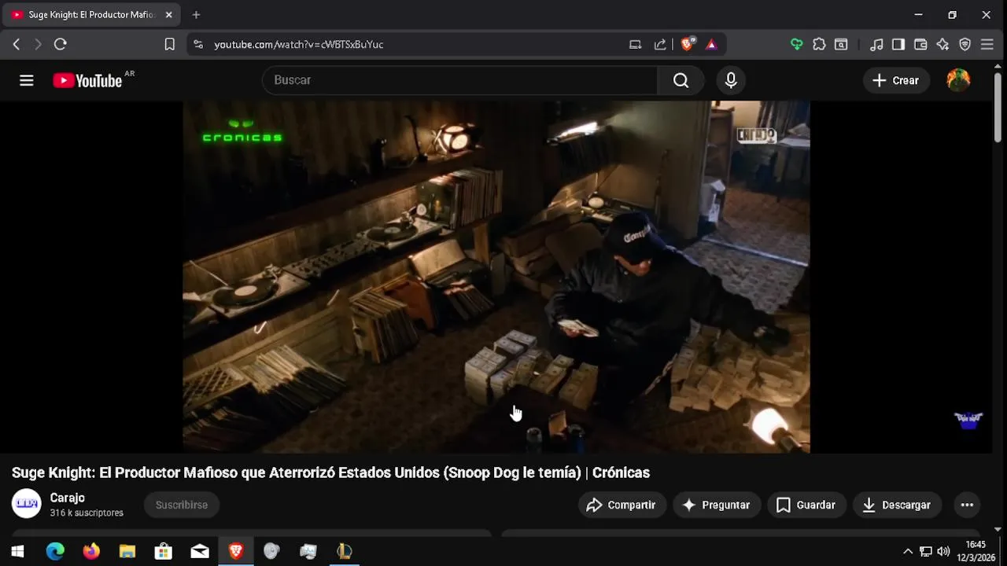Launch Firefox from the taskbar
The height and width of the screenshot is (566, 1007).
[x=91, y=551]
